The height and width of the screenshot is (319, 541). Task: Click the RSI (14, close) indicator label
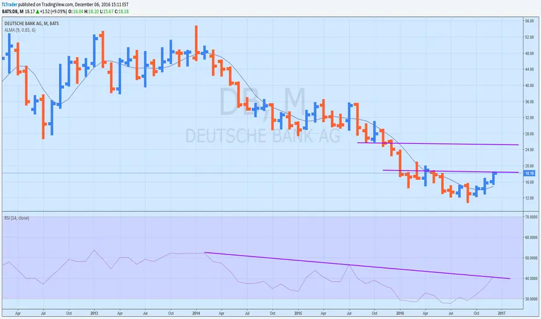[17, 218]
